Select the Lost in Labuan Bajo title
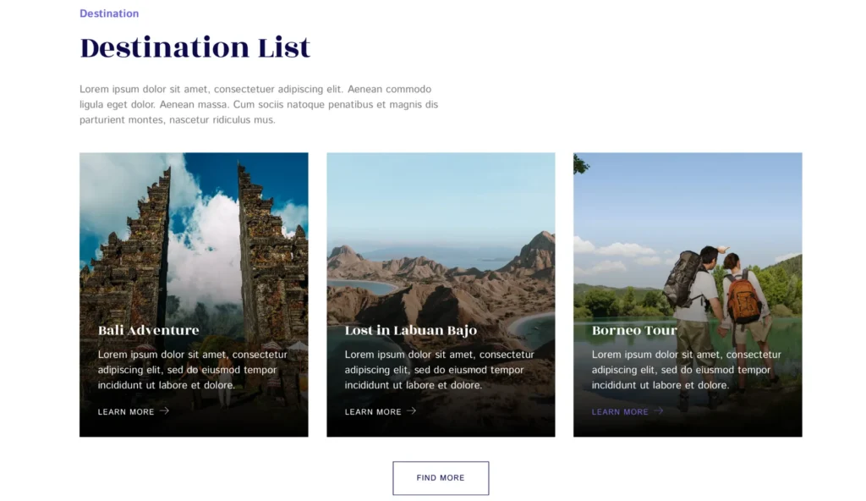The width and height of the screenshot is (866, 501). coord(411,330)
